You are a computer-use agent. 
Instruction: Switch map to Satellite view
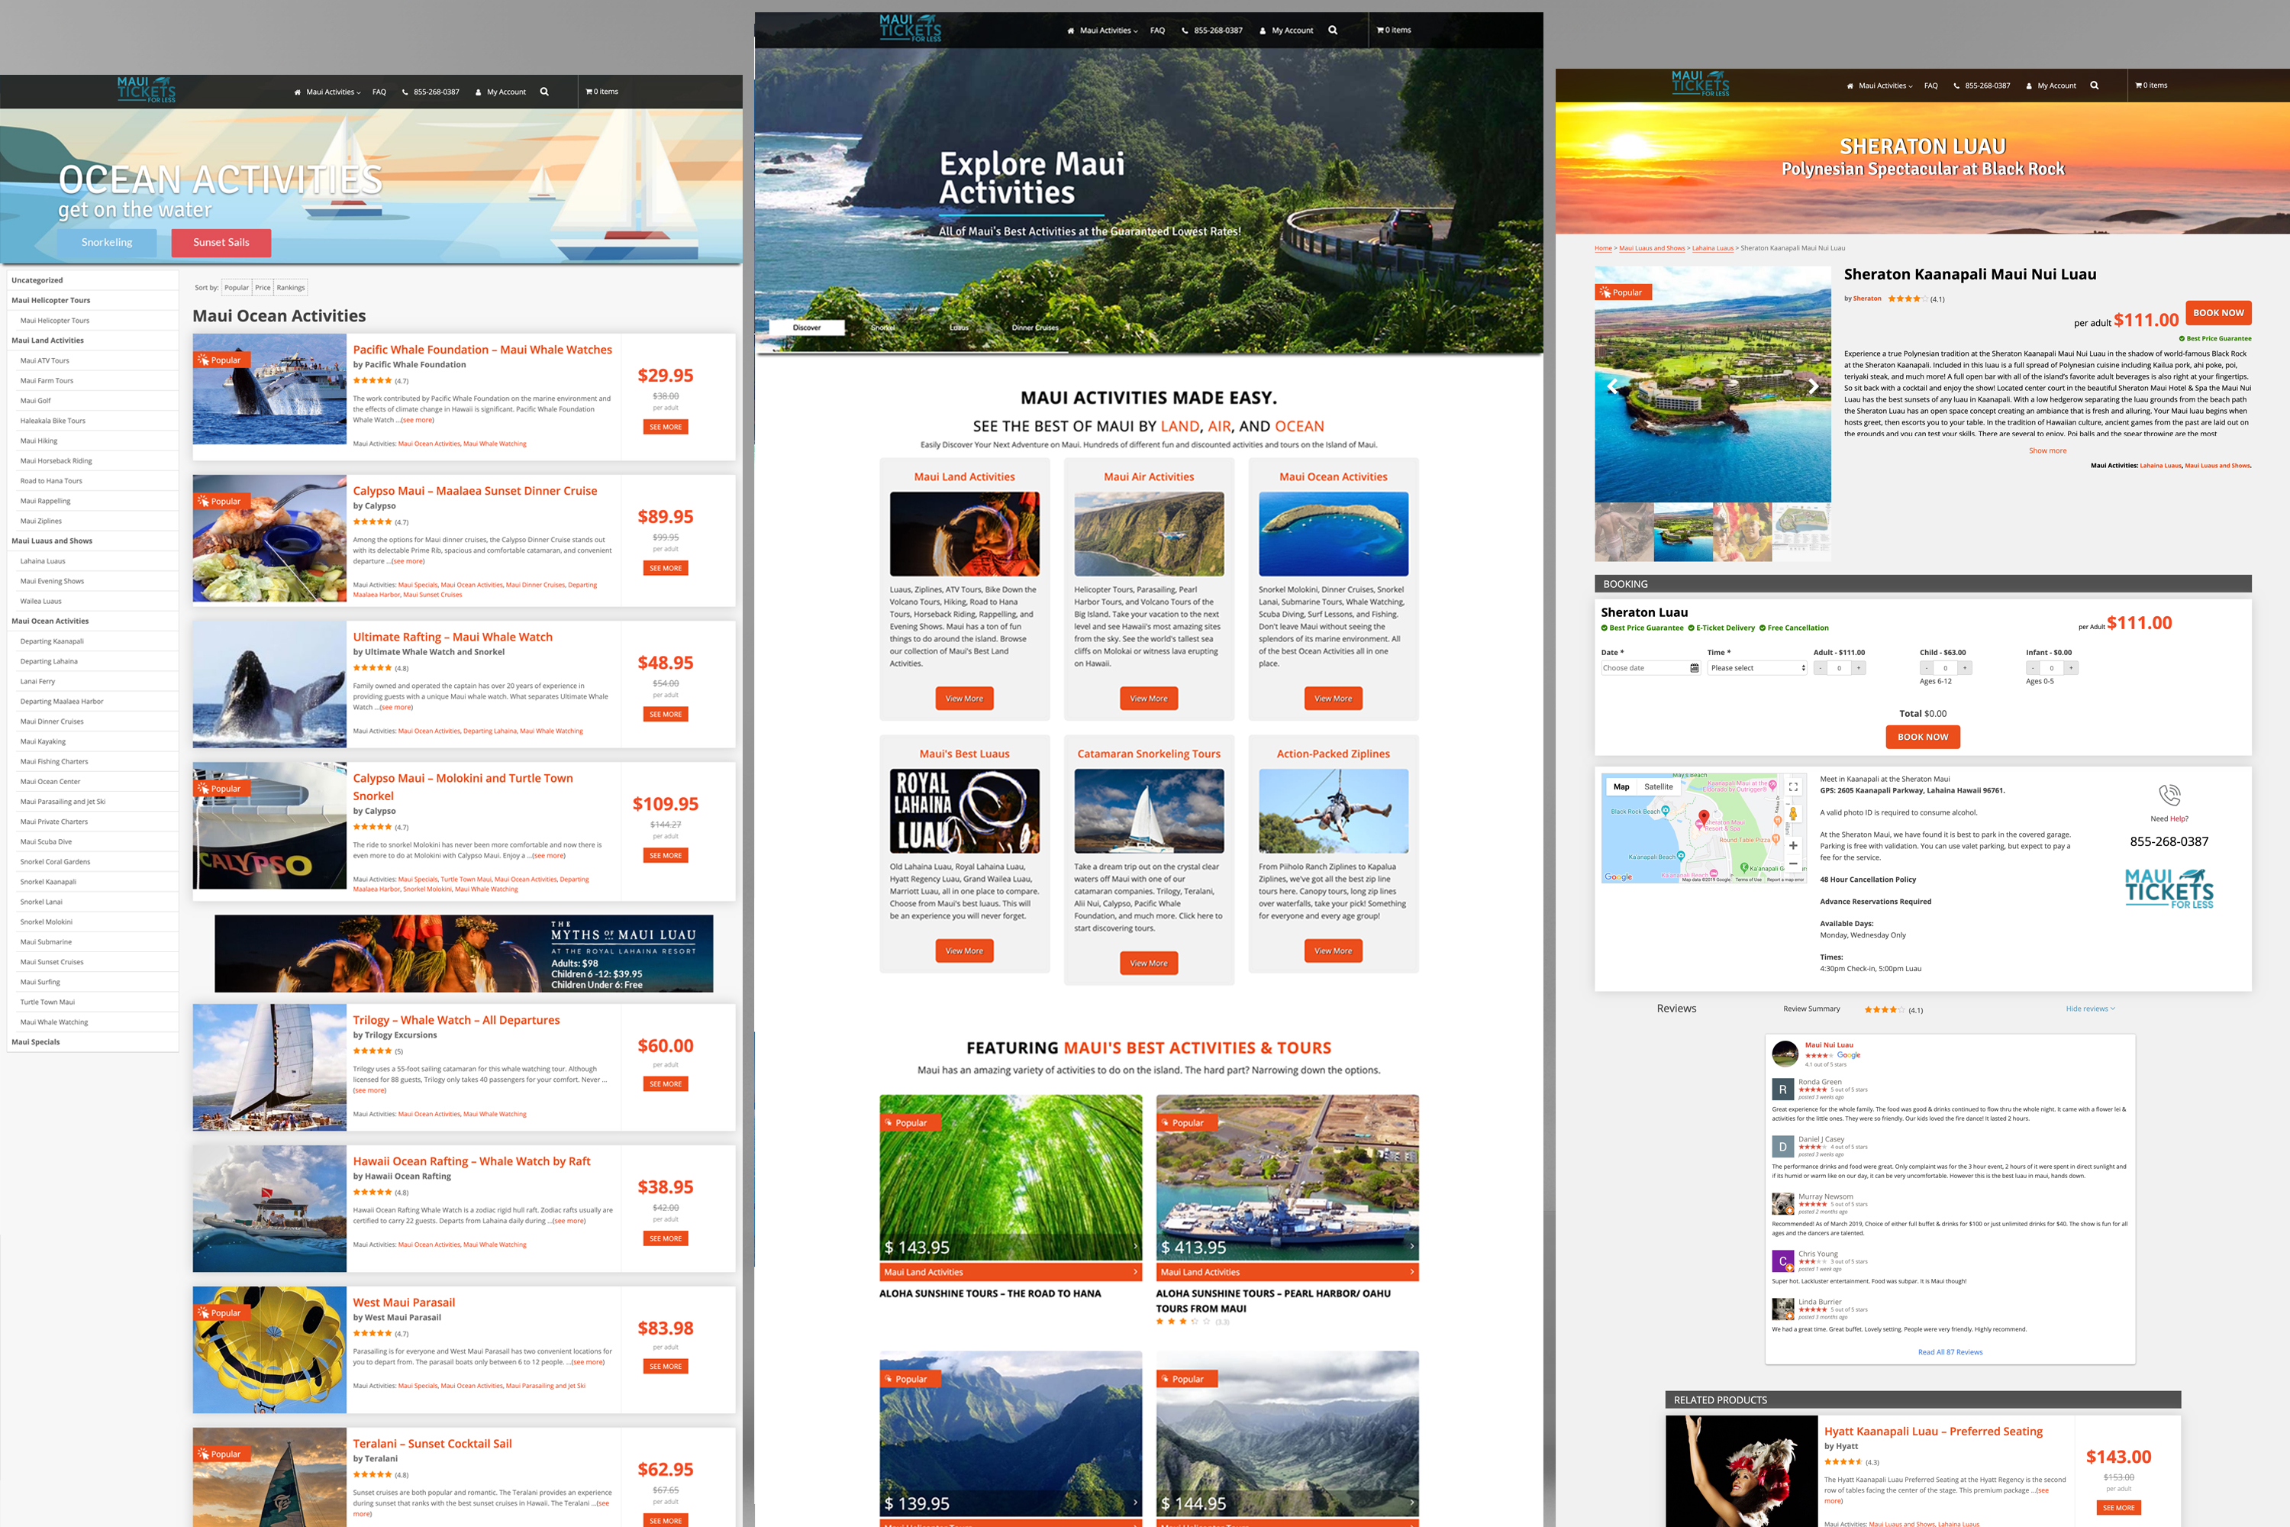click(x=1658, y=787)
